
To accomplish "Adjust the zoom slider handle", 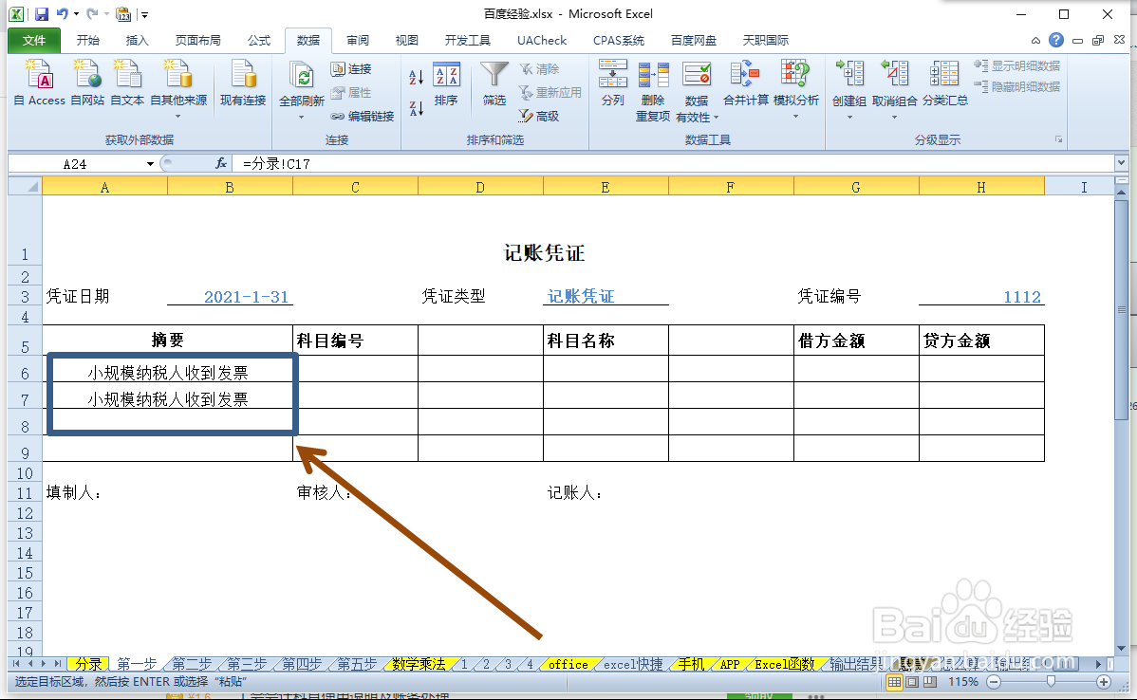I will (x=1051, y=682).
